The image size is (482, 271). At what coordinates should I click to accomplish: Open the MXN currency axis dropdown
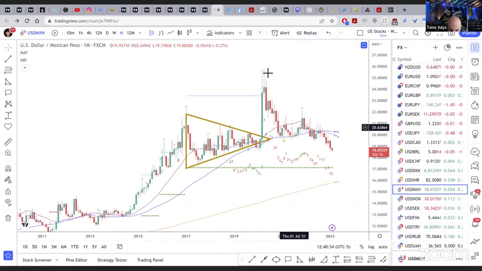point(377,44)
